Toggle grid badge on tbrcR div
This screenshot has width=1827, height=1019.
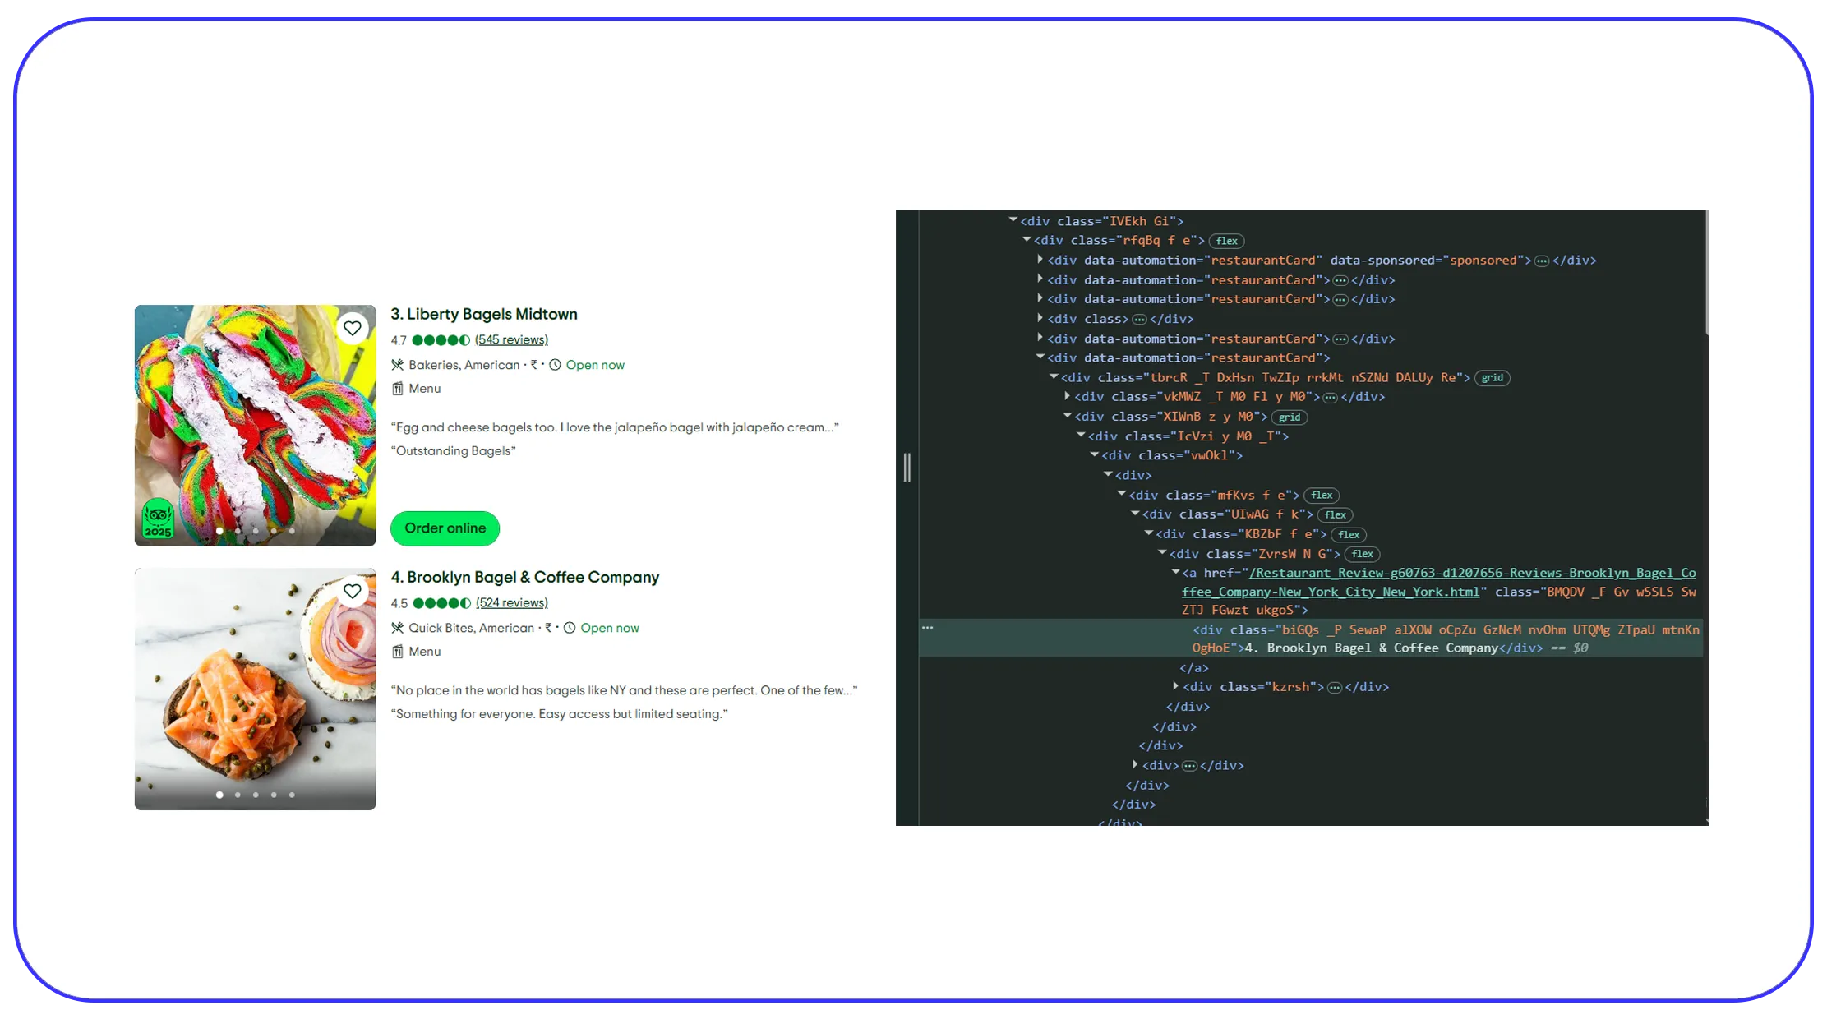coord(1493,378)
